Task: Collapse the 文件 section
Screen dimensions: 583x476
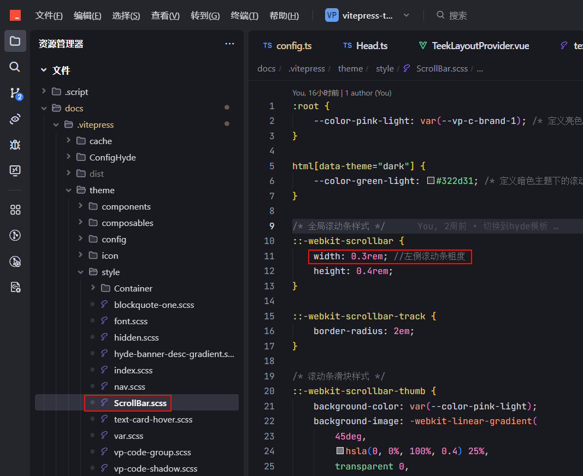Action: 44,70
